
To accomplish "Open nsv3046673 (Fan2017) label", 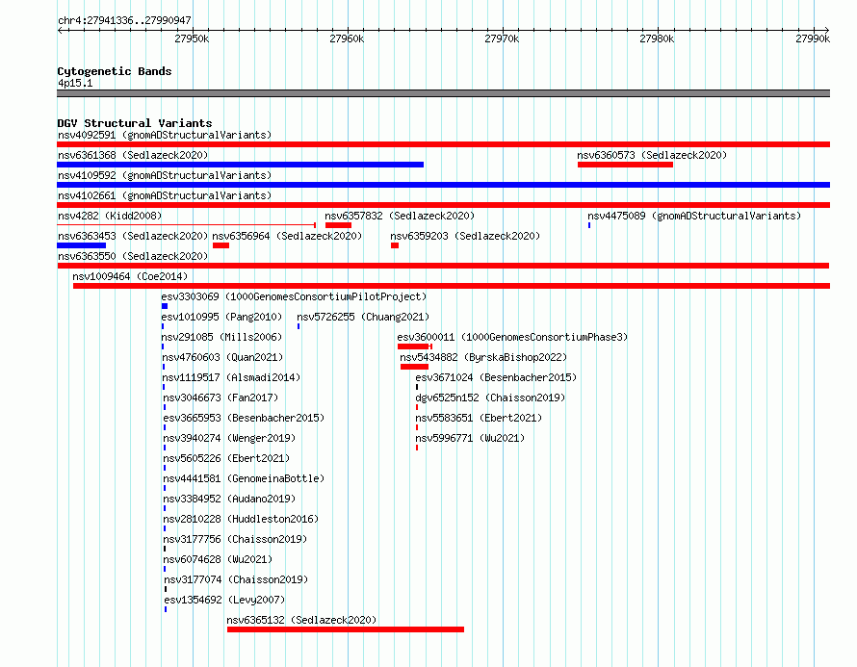I will click(221, 398).
